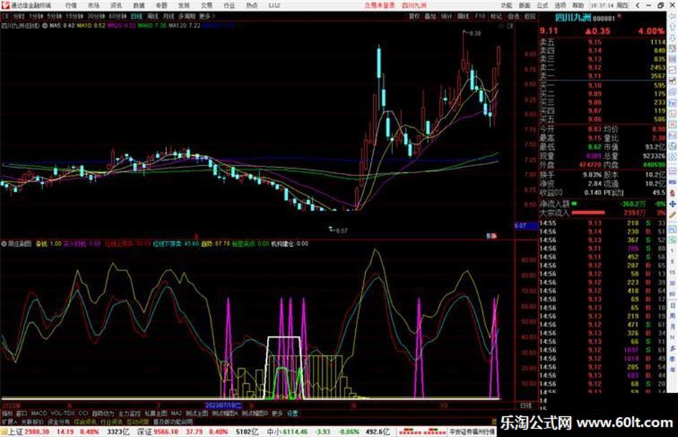
Task: Open the 行业资讯 bottom tab
Action: click(111, 421)
